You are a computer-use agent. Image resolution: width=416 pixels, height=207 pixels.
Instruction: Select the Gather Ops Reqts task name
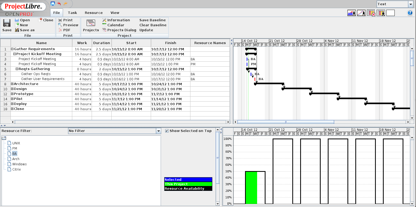click(36, 74)
